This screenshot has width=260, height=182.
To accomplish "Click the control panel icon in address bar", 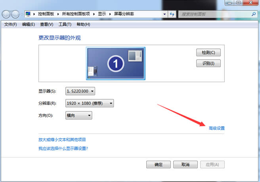I will (28, 14).
